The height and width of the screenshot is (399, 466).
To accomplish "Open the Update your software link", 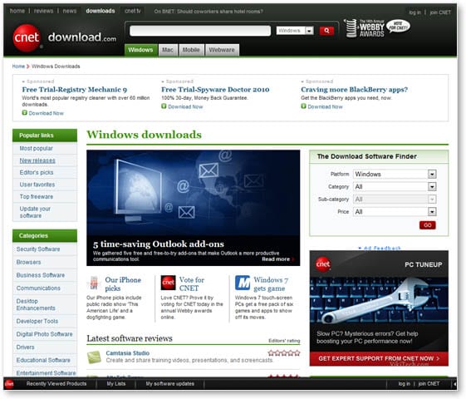I will click(x=35, y=212).
